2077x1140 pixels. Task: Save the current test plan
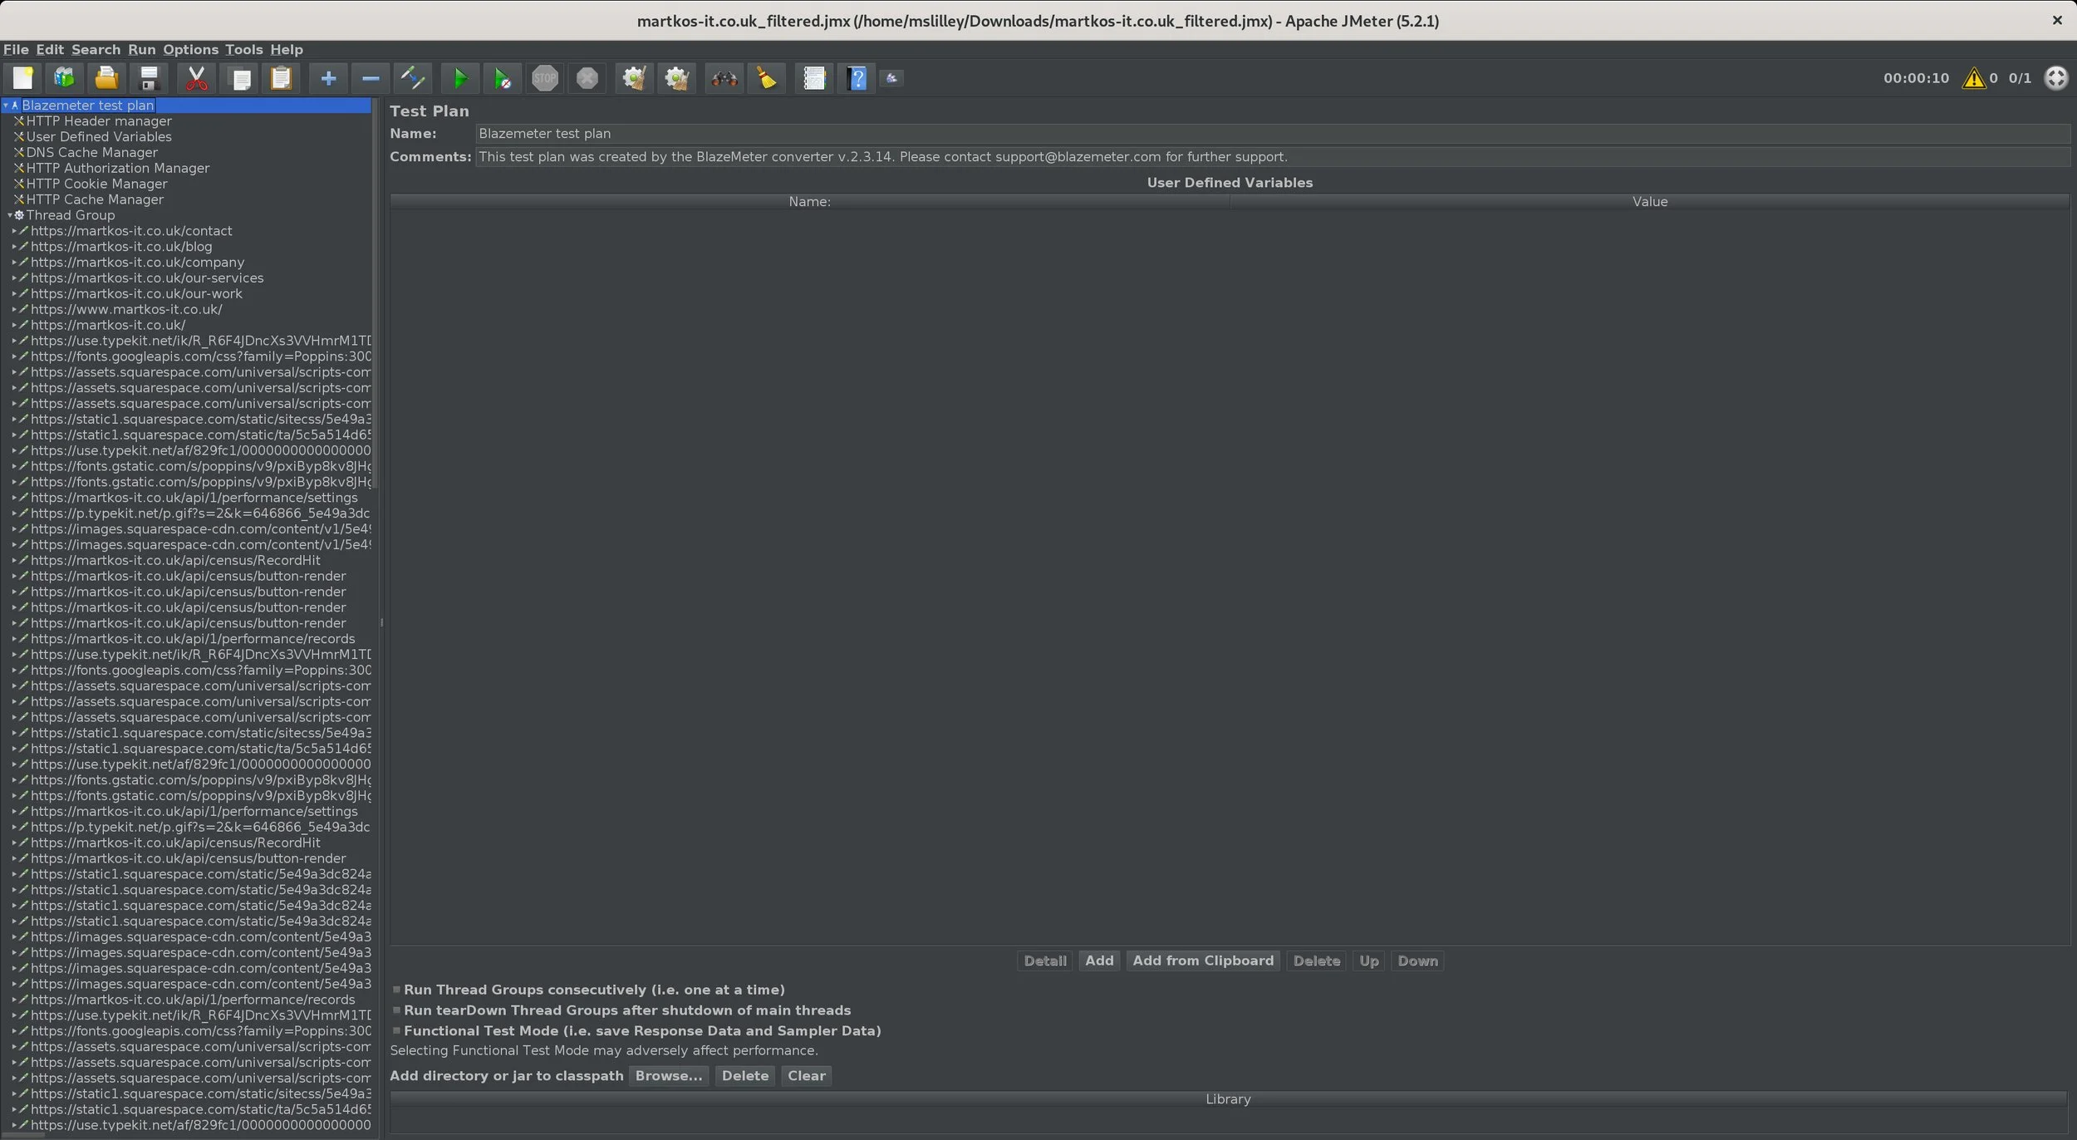148,77
